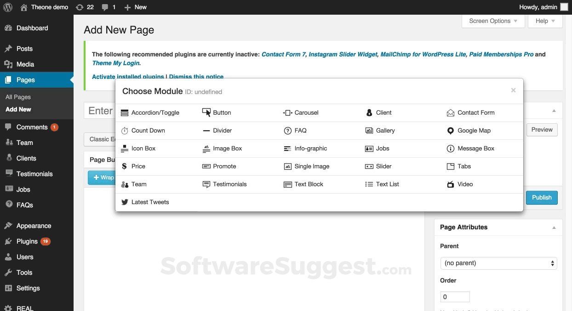The image size is (572, 311).
Task: Choose the Gallery module icon
Action: click(369, 131)
